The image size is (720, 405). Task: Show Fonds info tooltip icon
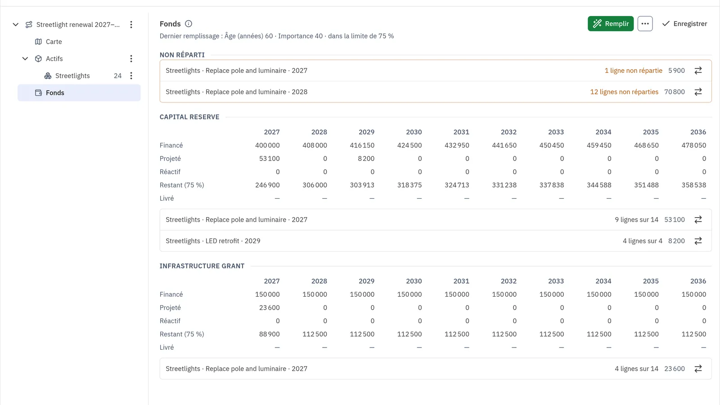189,24
